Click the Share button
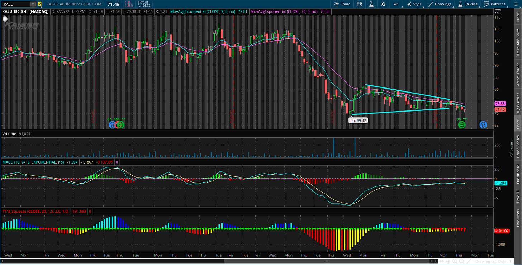The height and width of the screenshot is (265, 522). (342, 4)
